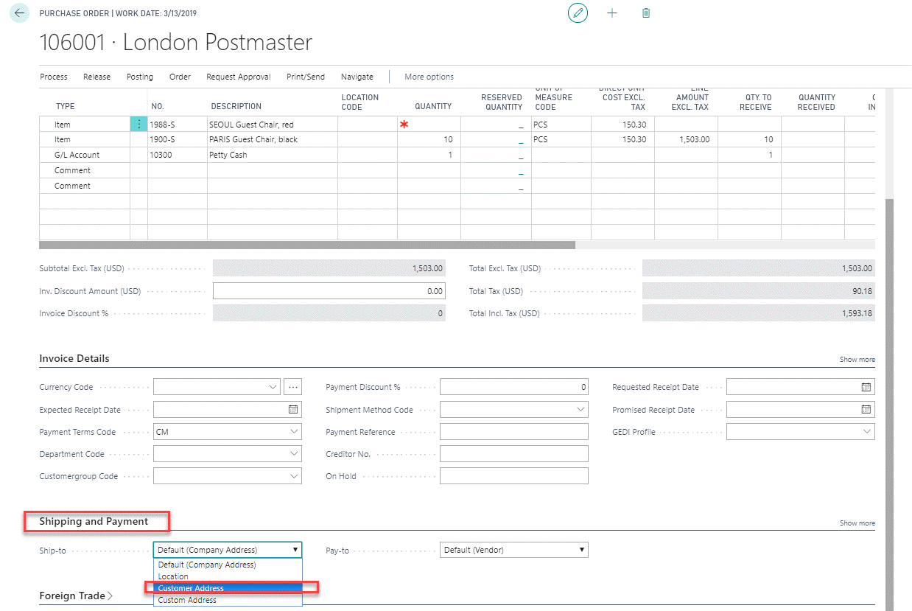912x611 pixels.
Task: Expand the Payment Terms Code dropdown
Action: (x=294, y=432)
